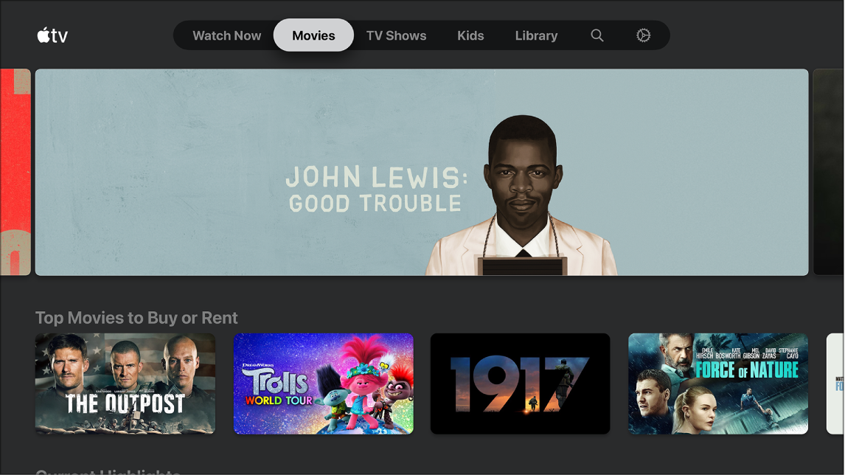
Task: Switch to the Watch Now tab
Action: (226, 35)
